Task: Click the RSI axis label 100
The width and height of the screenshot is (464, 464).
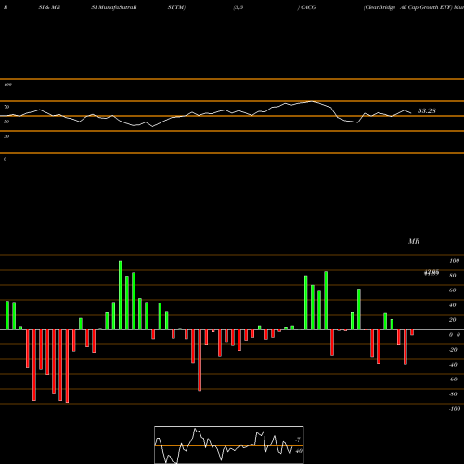Action: point(7,84)
